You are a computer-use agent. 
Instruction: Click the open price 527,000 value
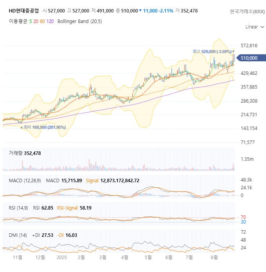click(56, 11)
